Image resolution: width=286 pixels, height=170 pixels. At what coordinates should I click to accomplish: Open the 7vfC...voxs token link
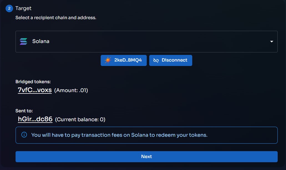(35, 90)
